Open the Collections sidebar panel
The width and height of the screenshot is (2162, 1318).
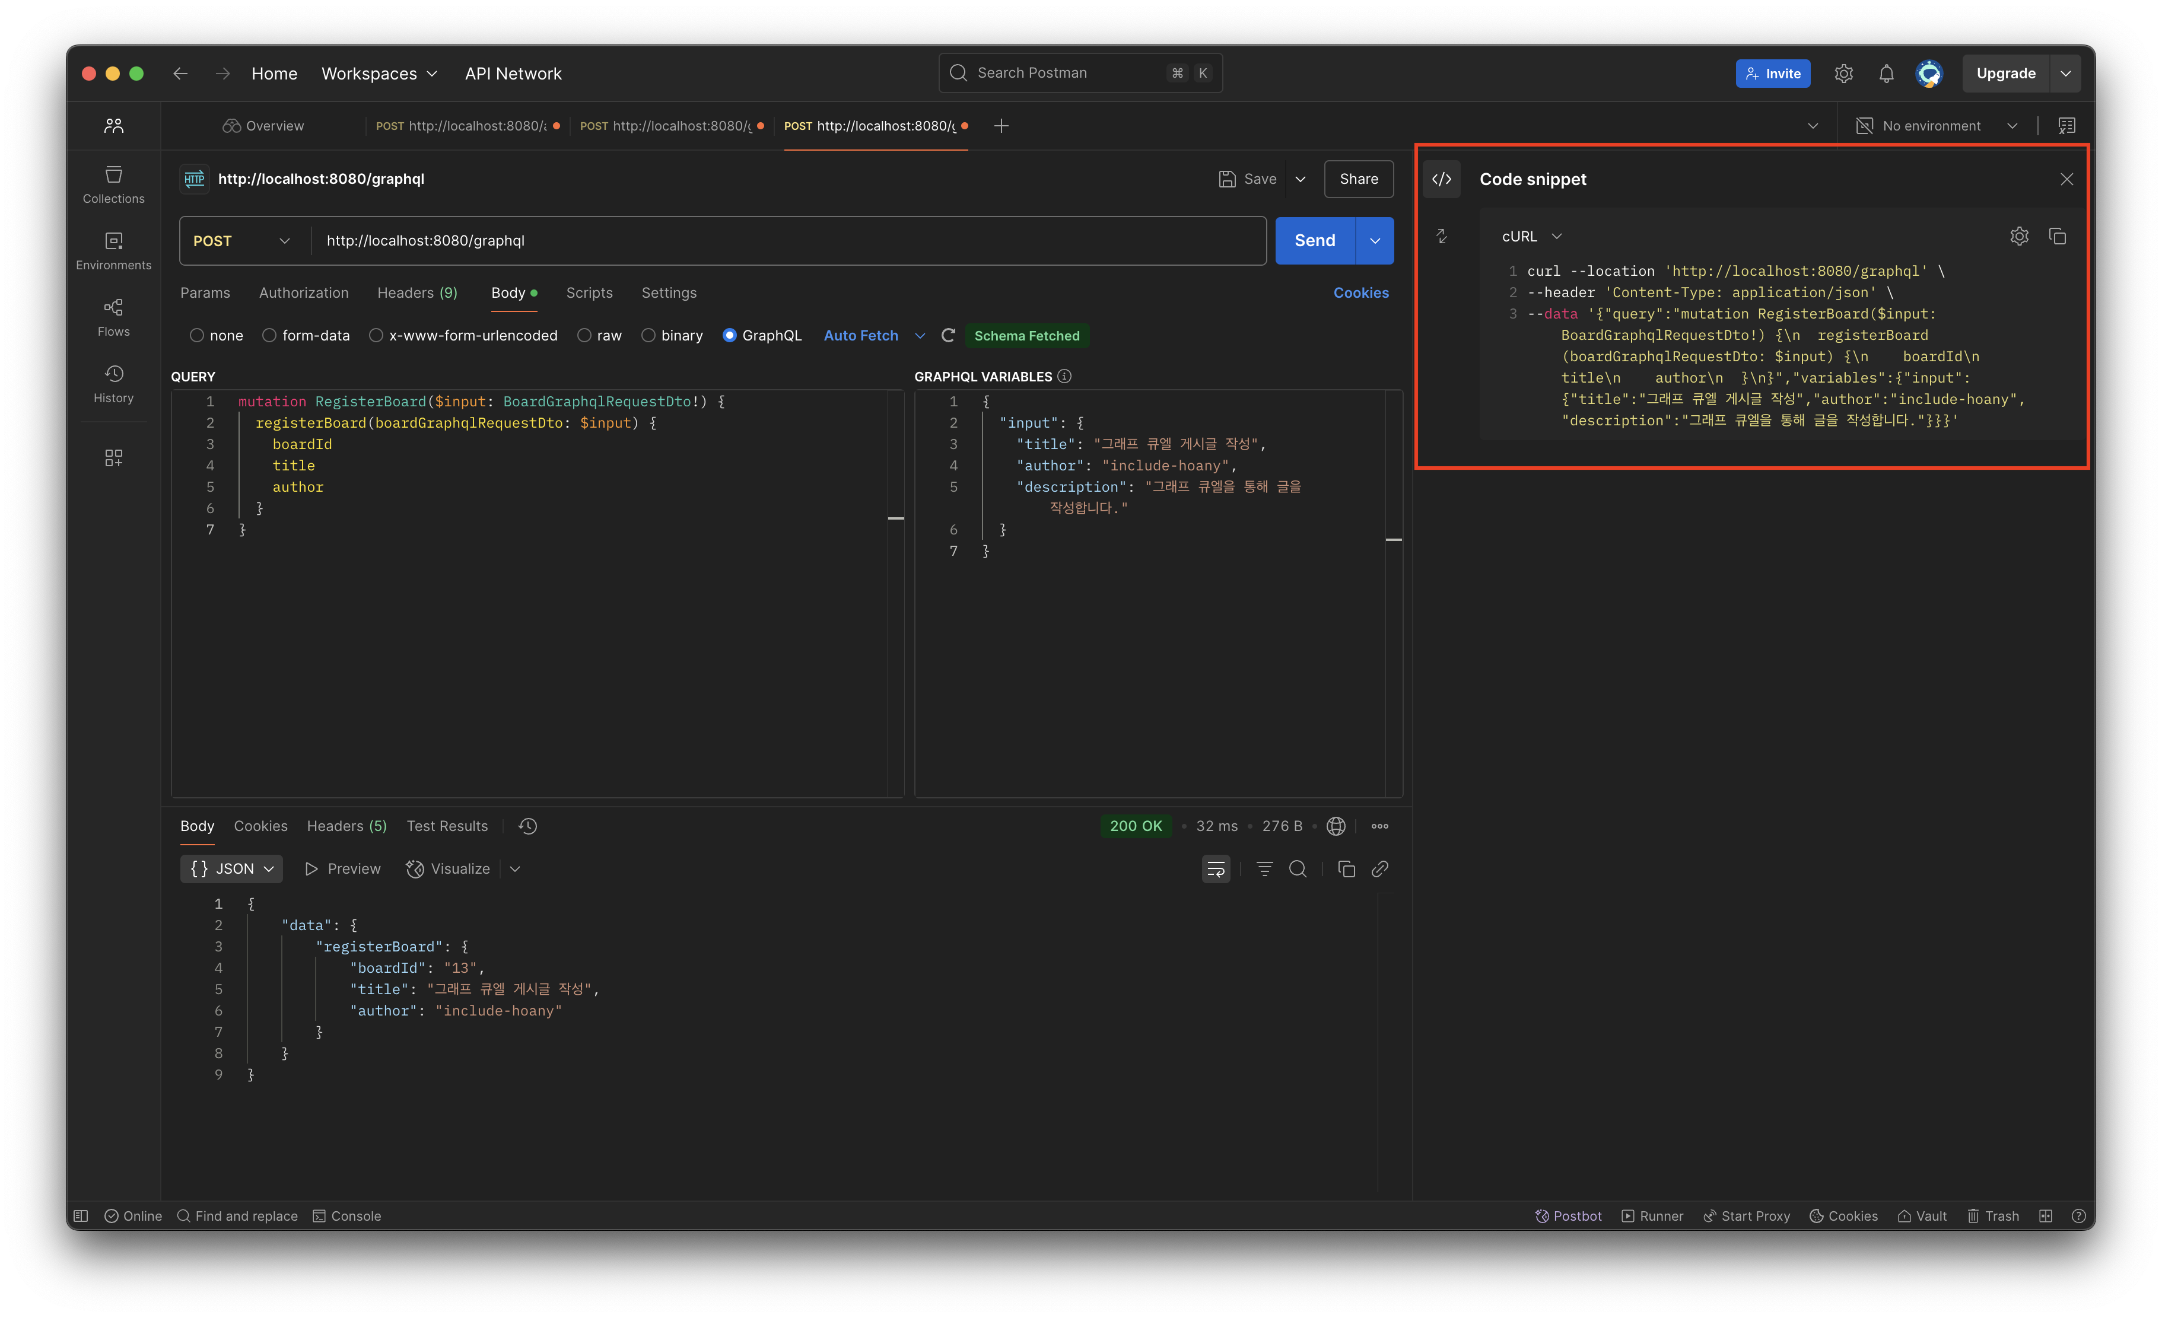click(113, 184)
